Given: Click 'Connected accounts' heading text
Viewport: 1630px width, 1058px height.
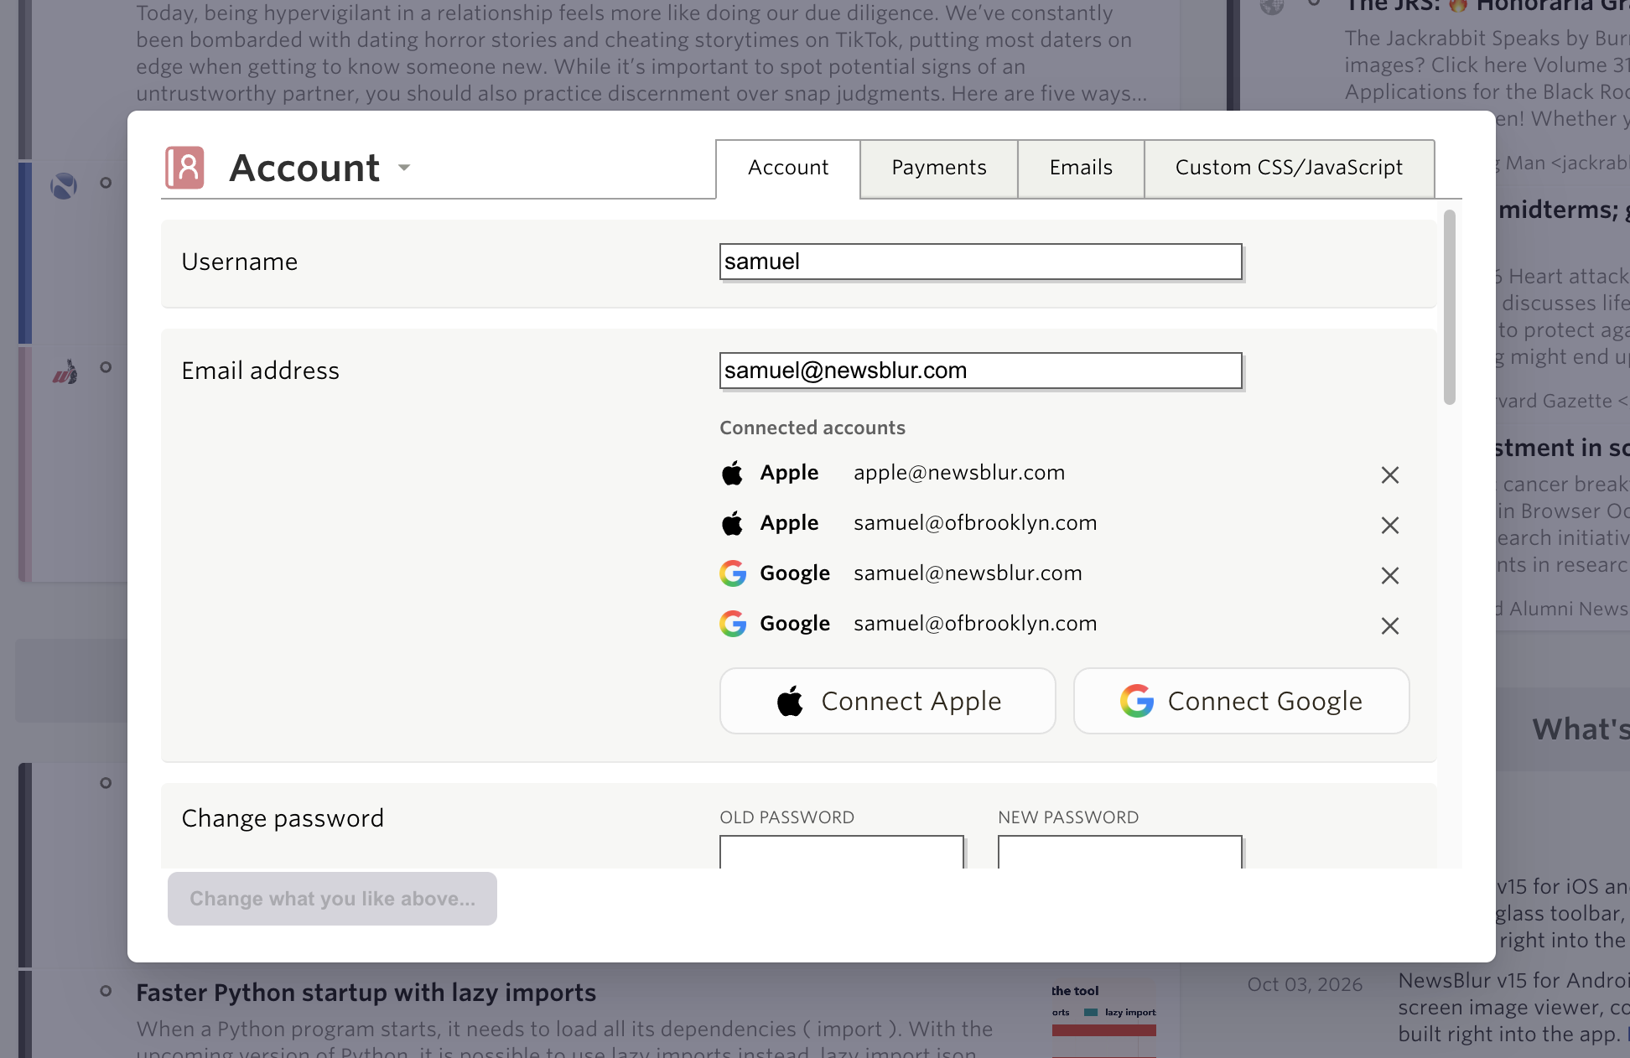Looking at the screenshot, I should coord(812,428).
